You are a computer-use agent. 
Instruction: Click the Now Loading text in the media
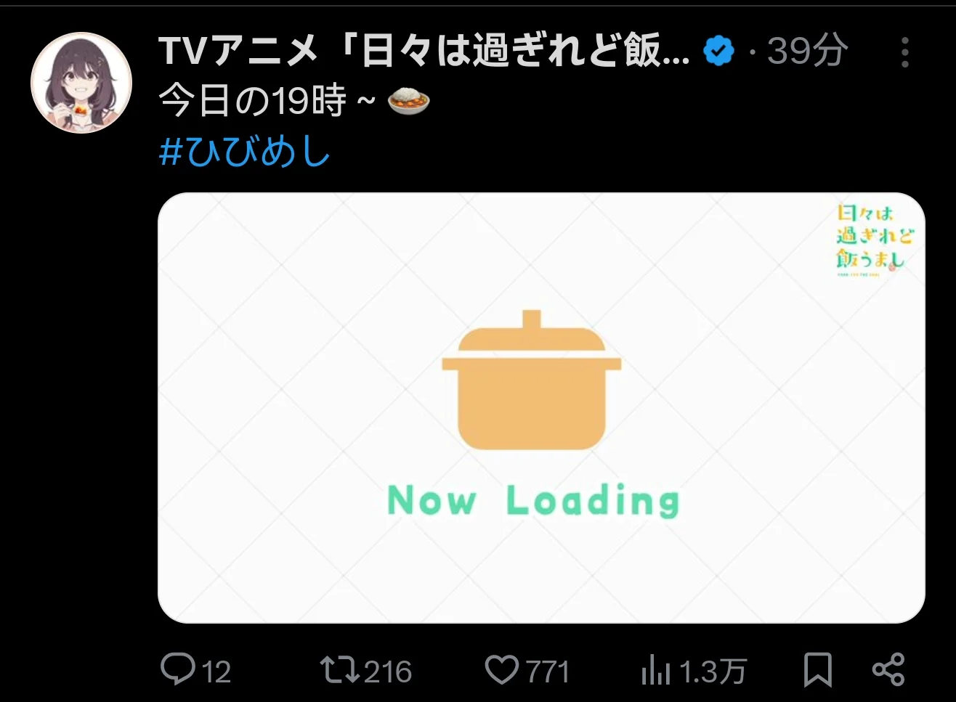click(534, 501)
